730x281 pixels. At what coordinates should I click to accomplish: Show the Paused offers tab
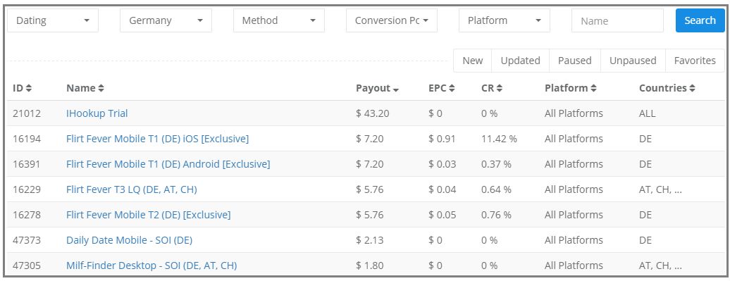click(x=575, y=61)
